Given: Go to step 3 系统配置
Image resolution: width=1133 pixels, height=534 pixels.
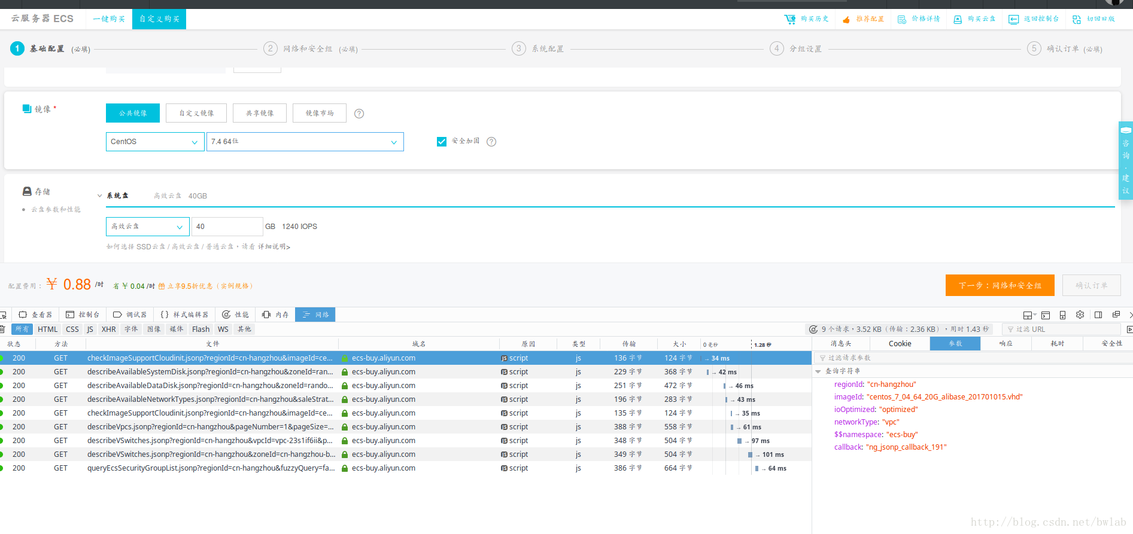Looking at the screenshot, I should coord(538,49).
